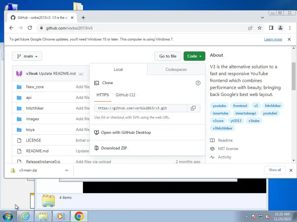Select HTTPS clone method
297x222 pixels.
(x=103, y=95)
